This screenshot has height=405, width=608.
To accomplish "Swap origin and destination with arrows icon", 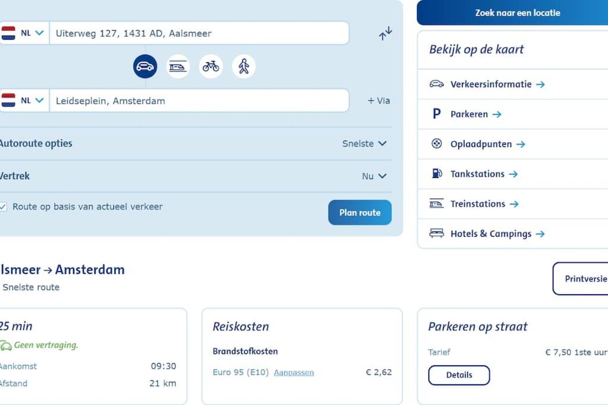I will [385, 33].
